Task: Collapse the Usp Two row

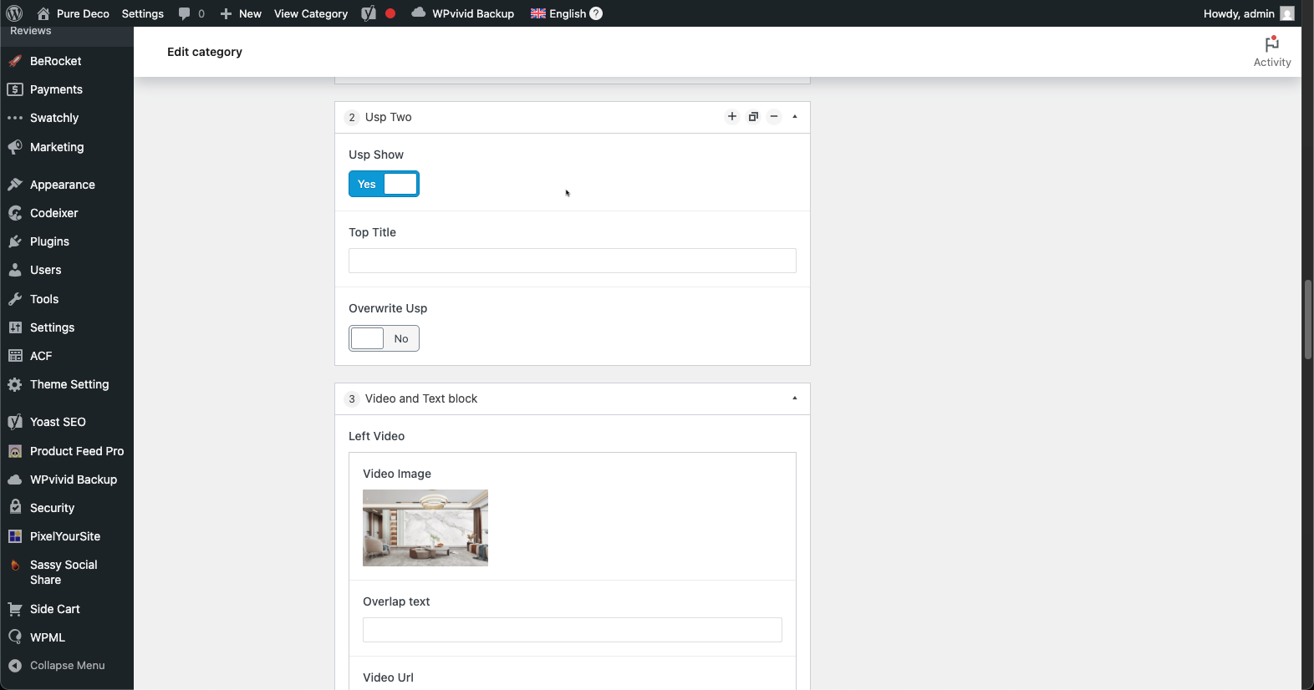Action: (x=795, y=117)
